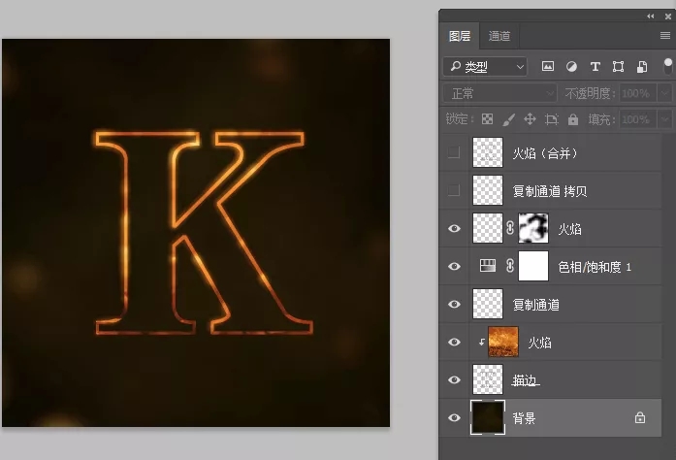Filter for adjustment layers icon
This screenshot has height=460, width=676.
(571, 66)
